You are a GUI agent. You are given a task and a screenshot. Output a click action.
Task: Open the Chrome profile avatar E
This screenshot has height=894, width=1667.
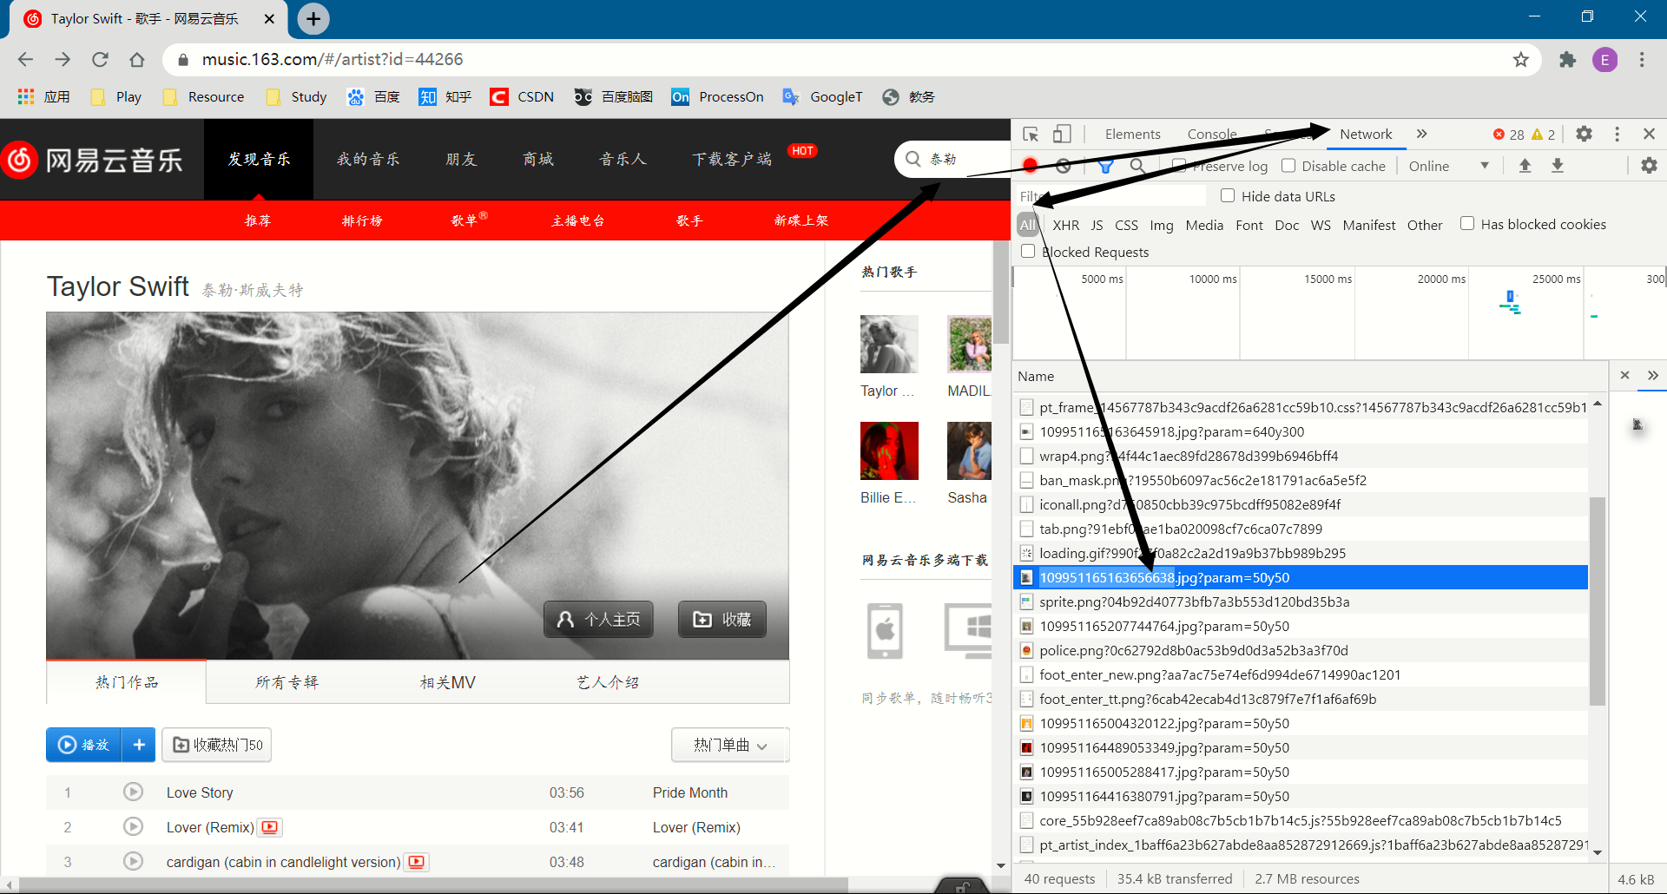[1604, 59]
